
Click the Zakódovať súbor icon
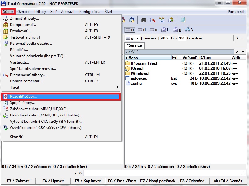(6, 109)
